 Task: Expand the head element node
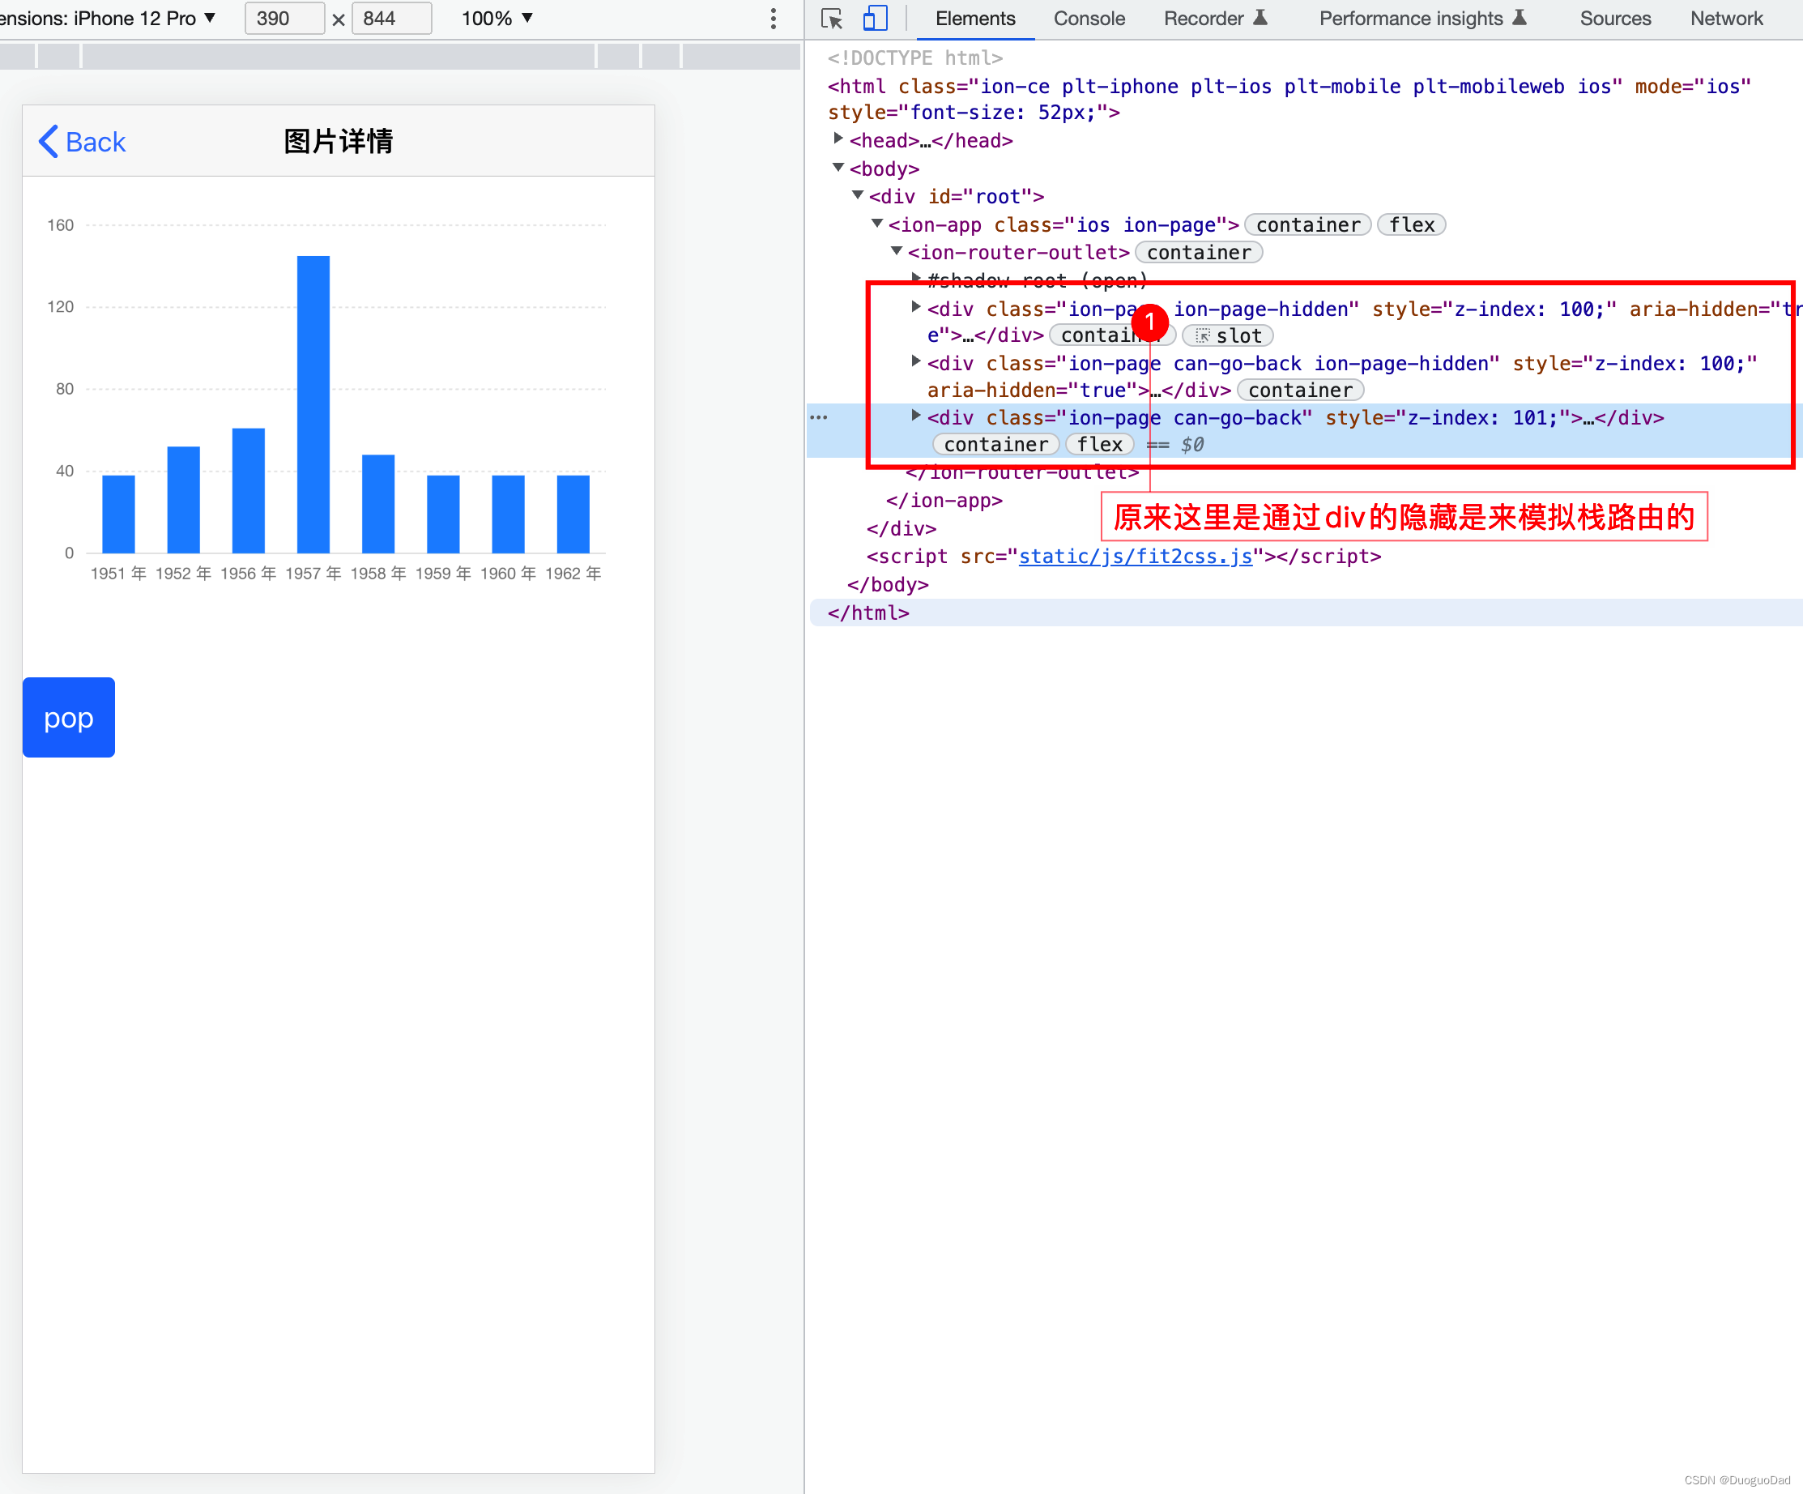coord(838,139)
